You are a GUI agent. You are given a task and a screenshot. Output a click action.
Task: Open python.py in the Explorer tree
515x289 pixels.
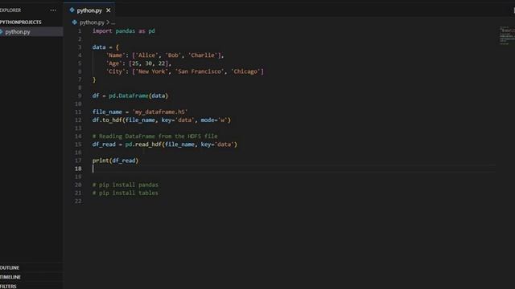tap(31, 32)
